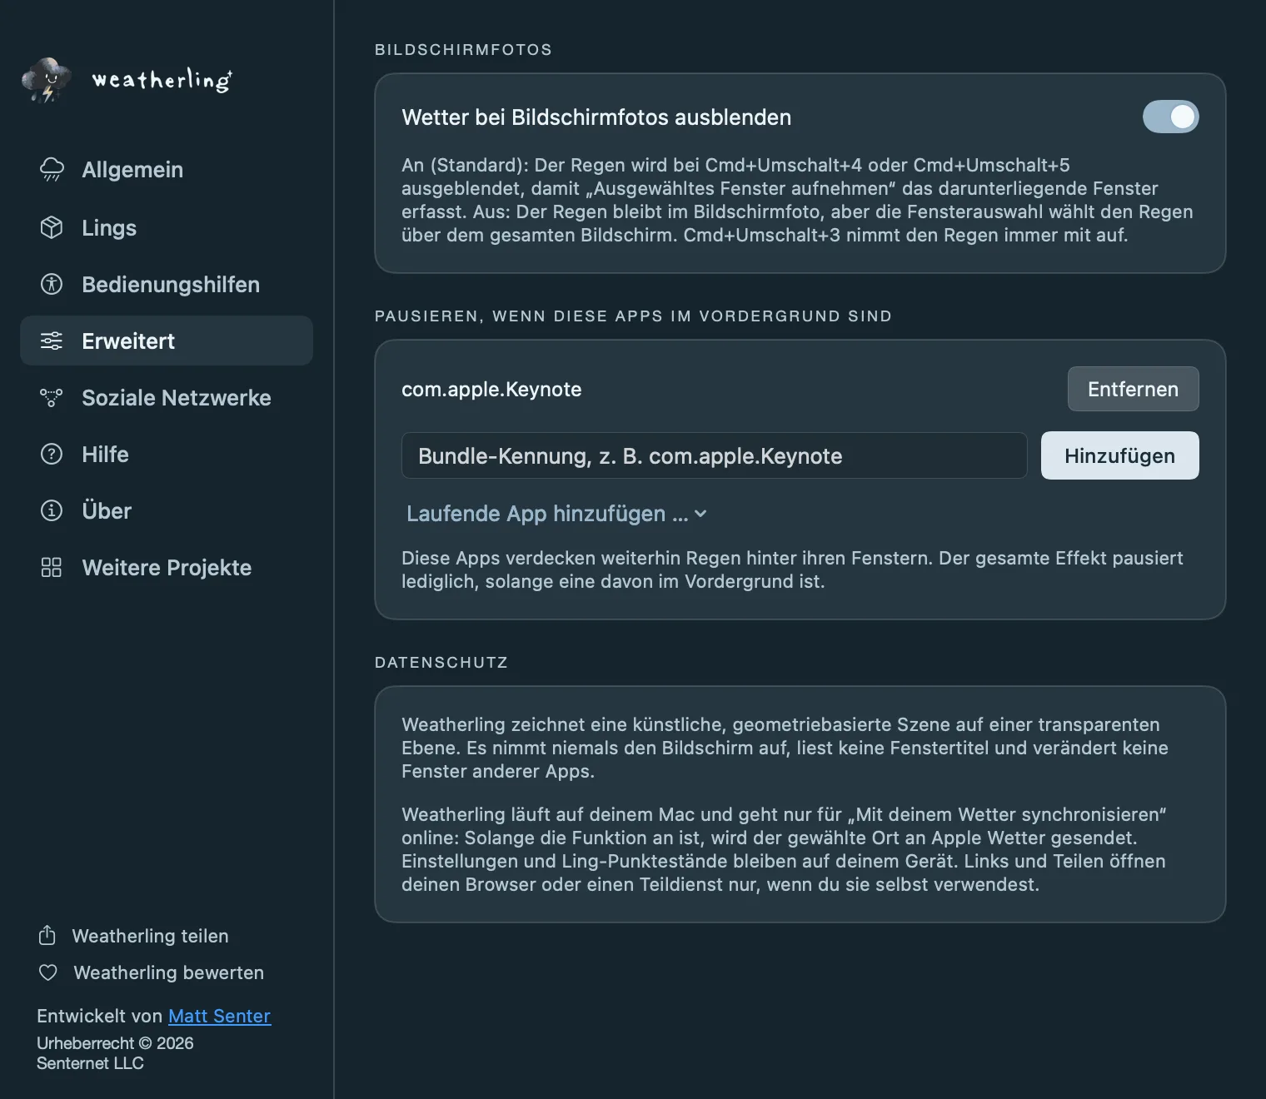Click the accessibility icon beside Bedienungshilfen
This screenshot has height=1099, width=1266.
pyautogui.click(x=52, y=284)
